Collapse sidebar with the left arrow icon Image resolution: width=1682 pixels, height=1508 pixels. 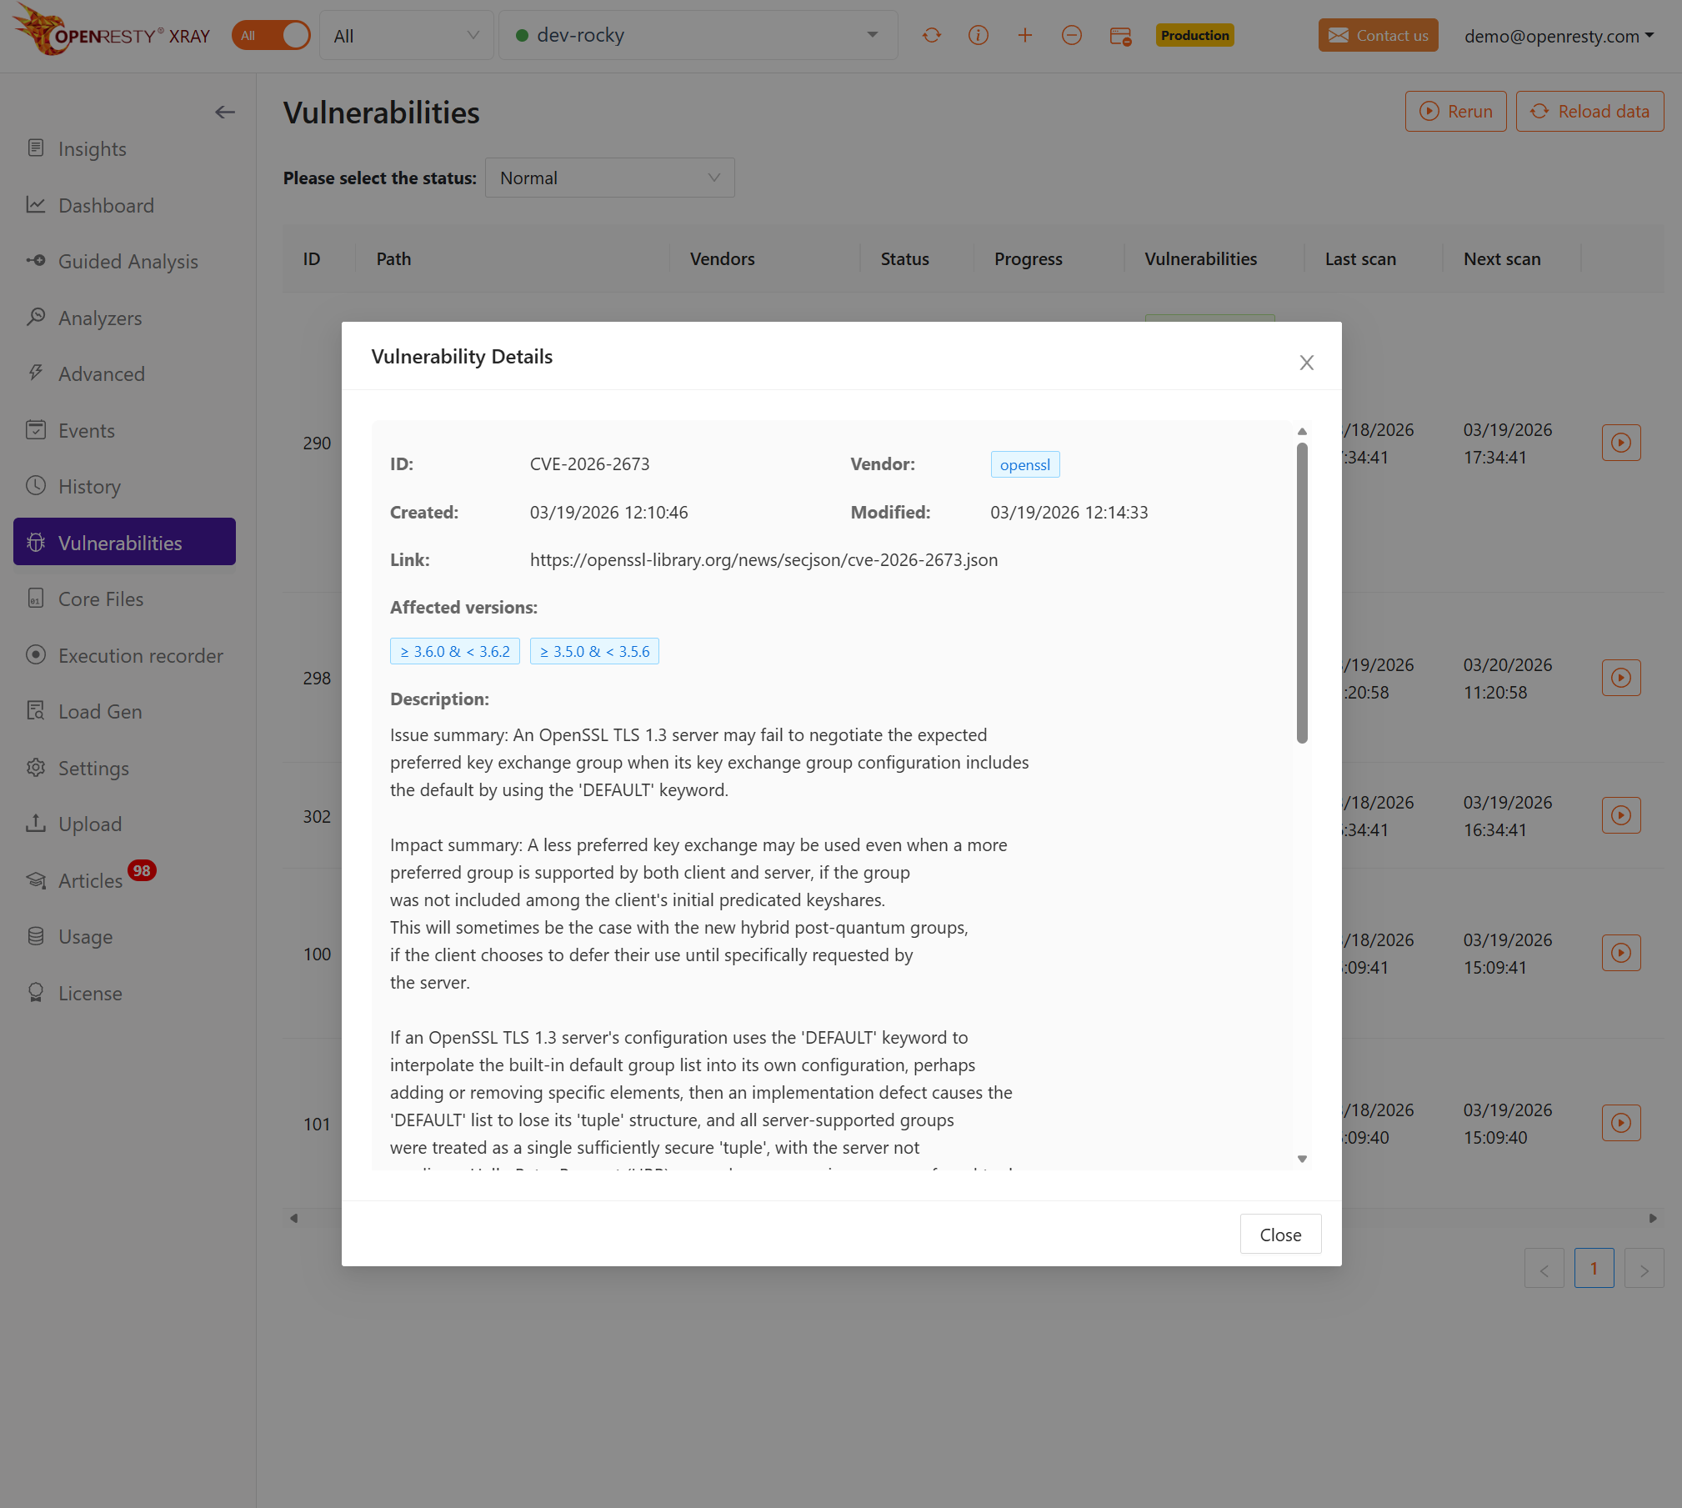tap(224, 112)
